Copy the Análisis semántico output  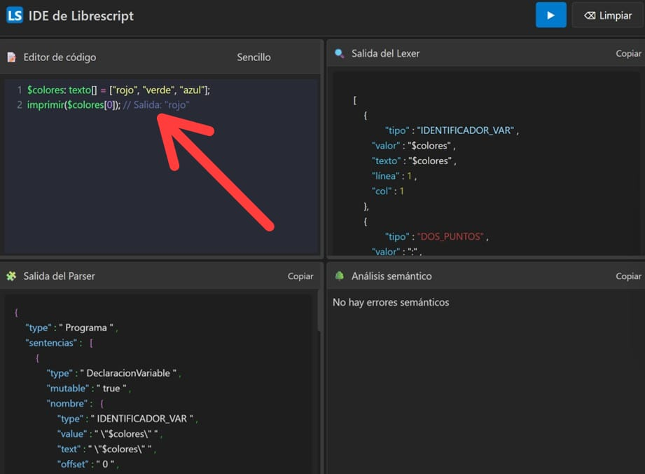click(628, 276)
